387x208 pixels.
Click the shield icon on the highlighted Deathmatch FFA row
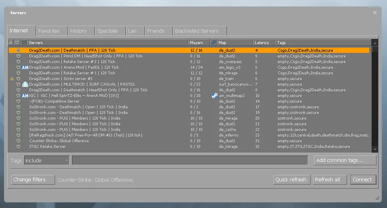click(x=18, y=50)
